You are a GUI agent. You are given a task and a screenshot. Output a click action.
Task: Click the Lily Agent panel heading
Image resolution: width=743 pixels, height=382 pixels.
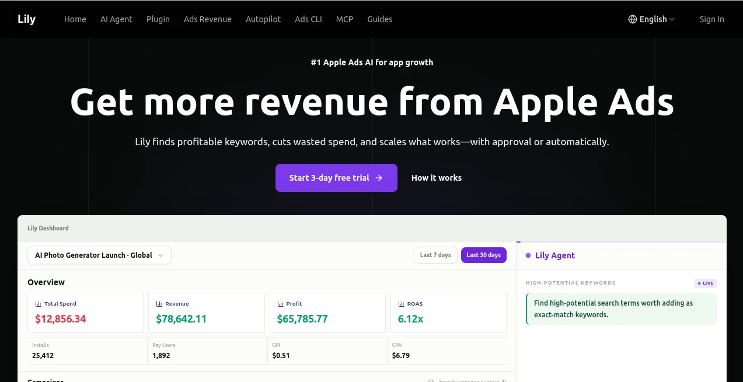point(555,255)
